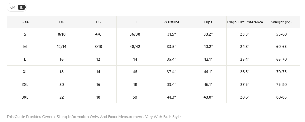
Task: Switch units to CM
Action: pos(13,8)
